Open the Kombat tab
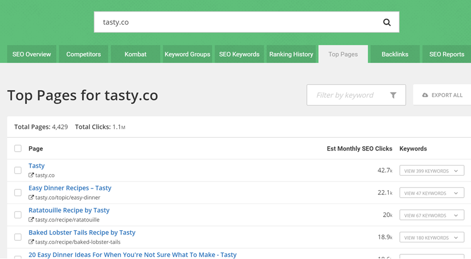The width and height of the screenshot is (471, 259). (135, 54)
